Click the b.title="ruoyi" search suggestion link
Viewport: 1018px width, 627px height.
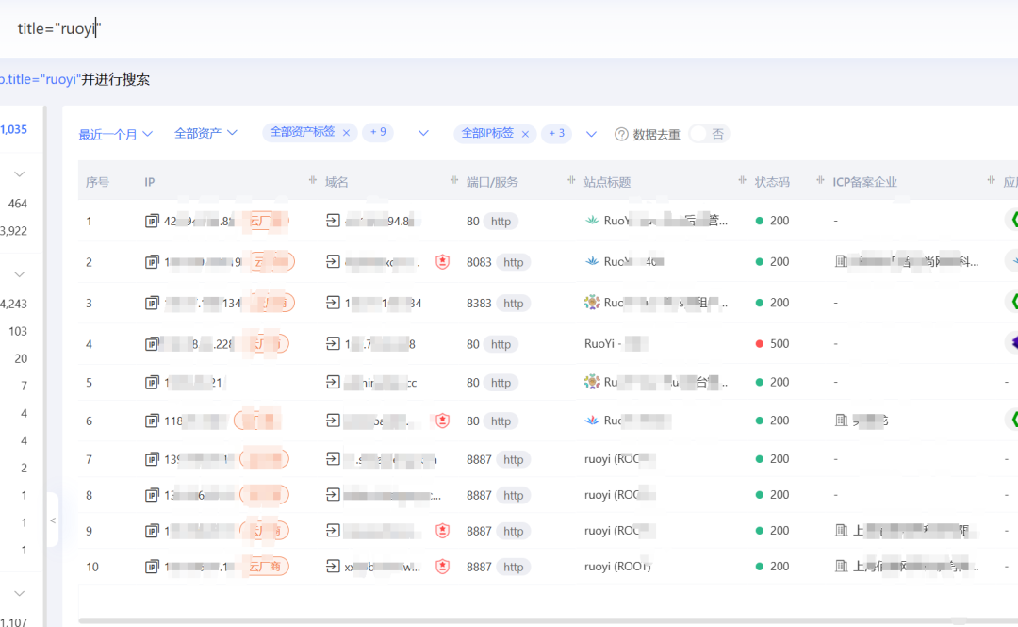point(41,79)
